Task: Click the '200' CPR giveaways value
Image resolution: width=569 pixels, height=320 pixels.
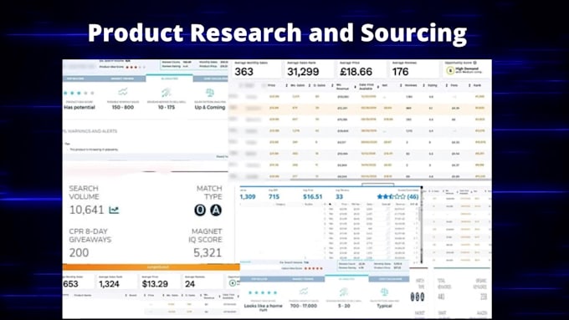Action: pyautogui.click(x=79, y=252)
